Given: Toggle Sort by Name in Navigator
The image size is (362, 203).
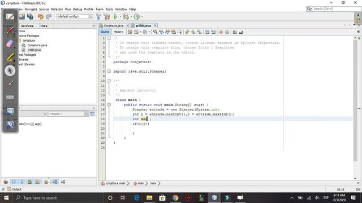Looking at the screenshot, I should tap(55, 182).
